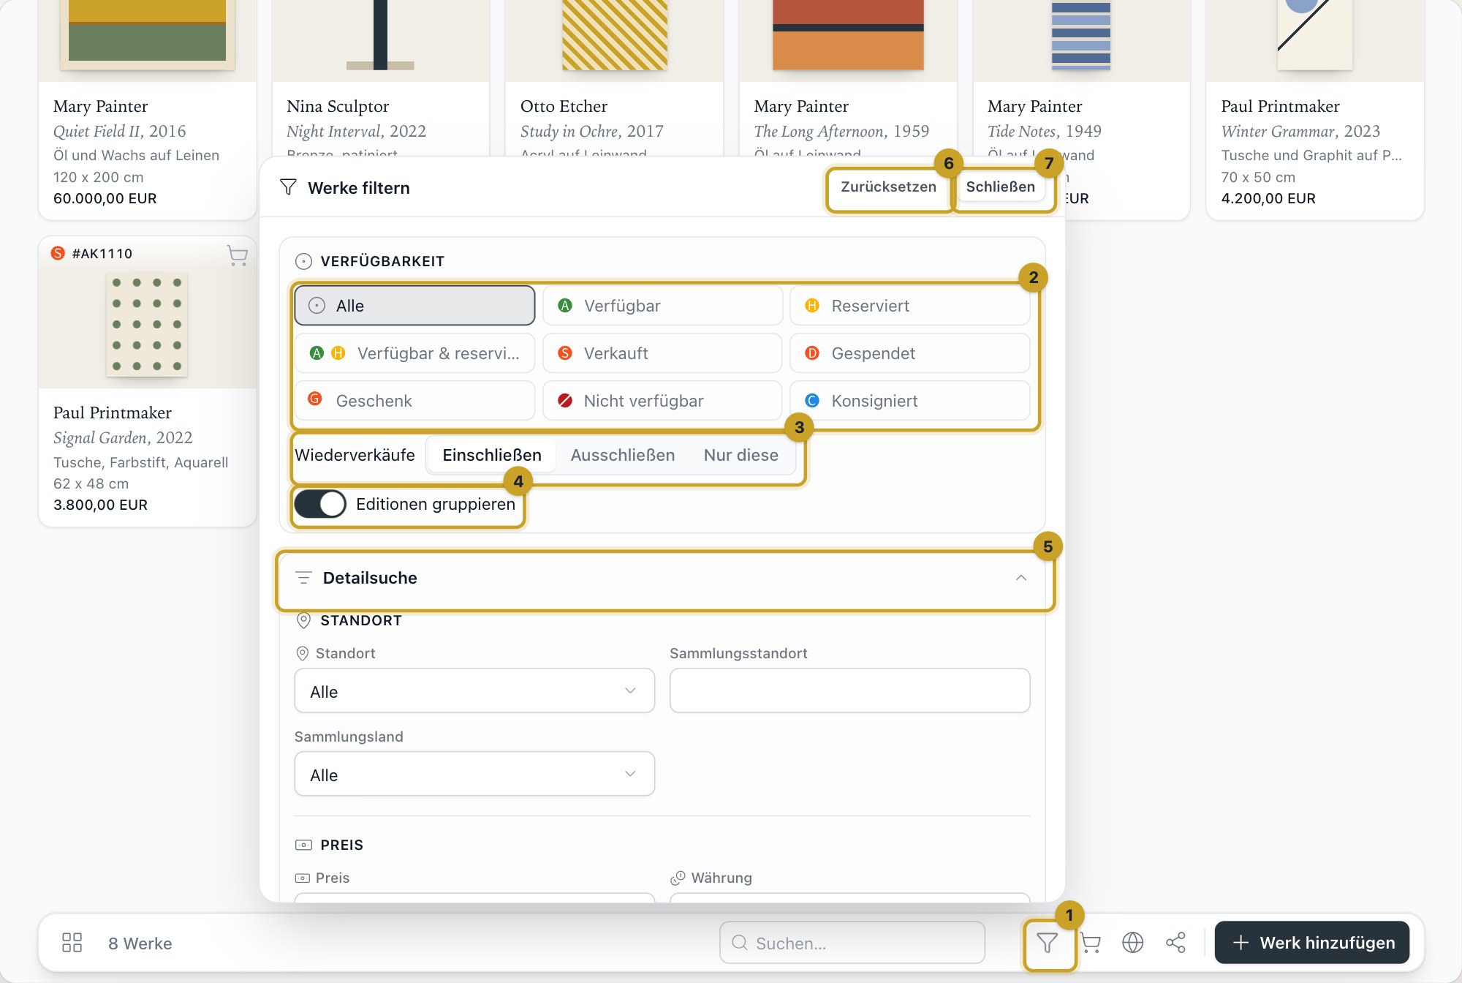
Task: Filter by Verfügbar availability
Action: pos(662,306)
